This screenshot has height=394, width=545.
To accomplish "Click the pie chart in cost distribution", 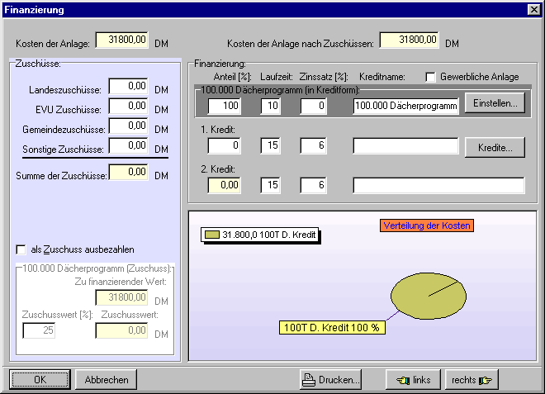I will point(423,296).
